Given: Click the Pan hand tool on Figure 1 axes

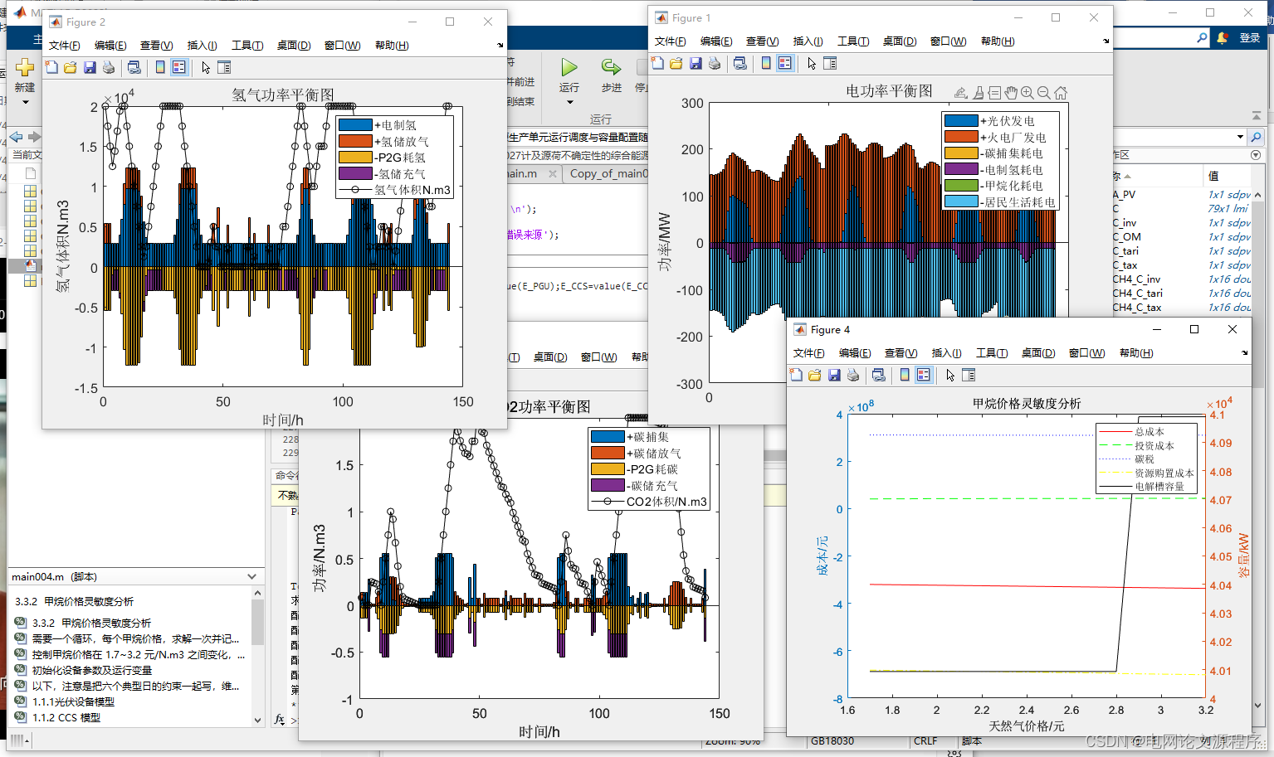Looking at the screenshot, I should coord(1011,93).
